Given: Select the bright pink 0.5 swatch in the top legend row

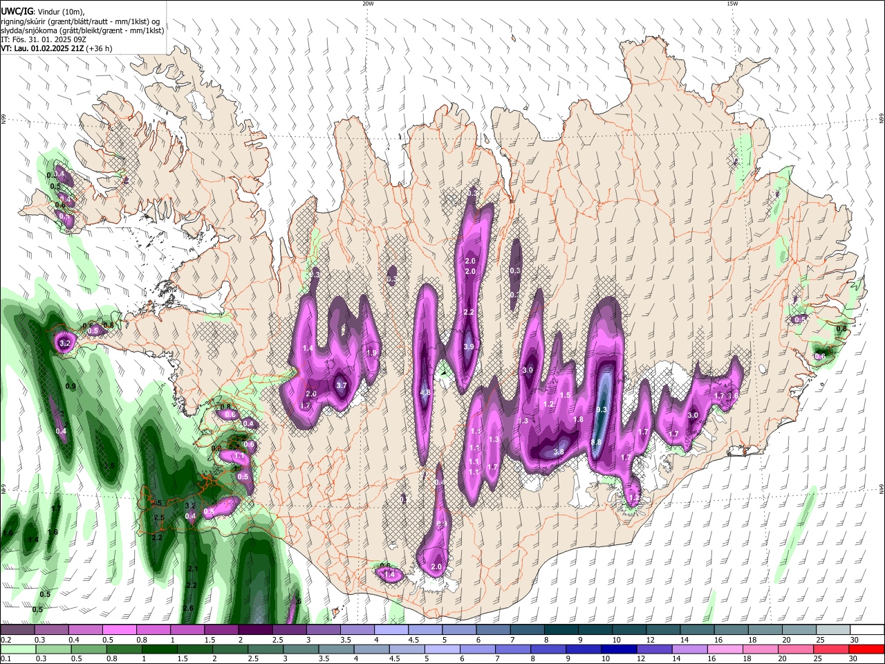Looking at the screenshot, I should click(x=119, y=630).
